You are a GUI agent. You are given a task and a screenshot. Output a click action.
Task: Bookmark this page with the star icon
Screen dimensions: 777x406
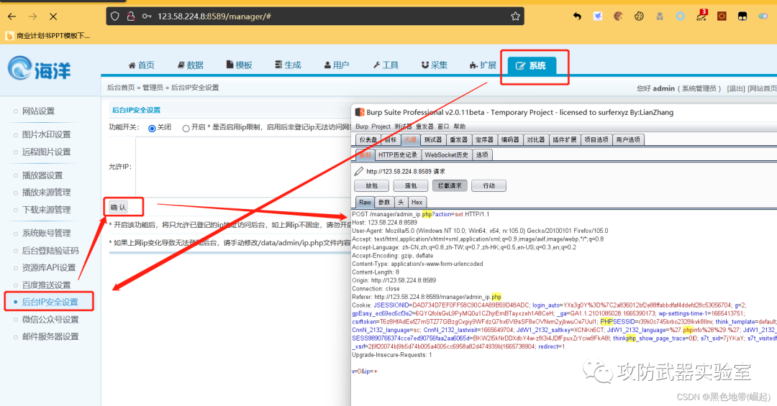(x=515, y=17)
